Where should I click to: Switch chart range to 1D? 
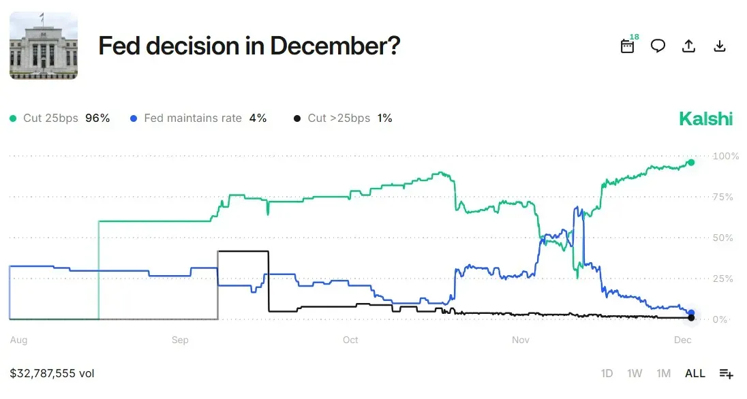pyautogui.click(x=607, y=373)
